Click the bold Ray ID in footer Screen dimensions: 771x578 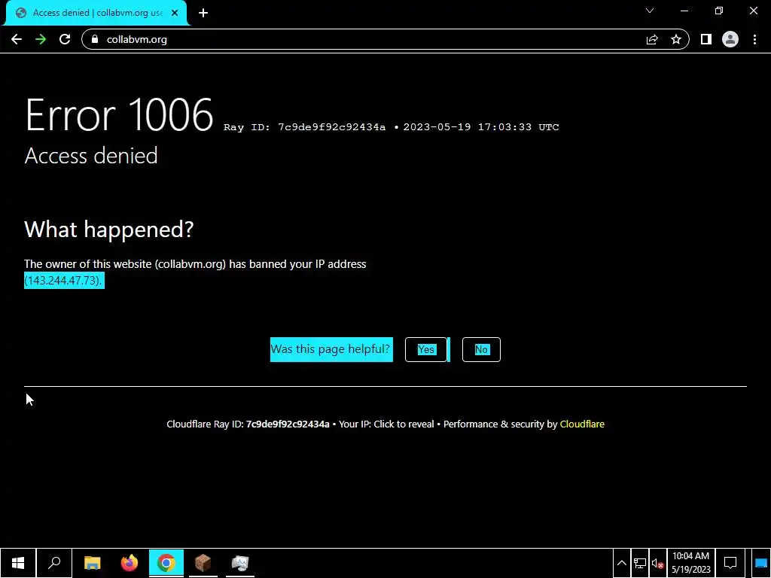288,424
